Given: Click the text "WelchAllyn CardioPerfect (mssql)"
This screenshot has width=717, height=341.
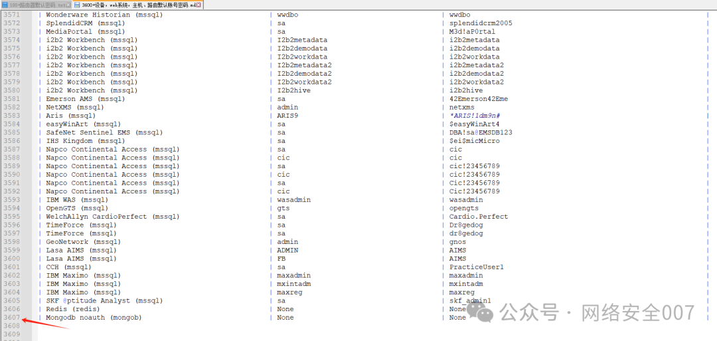Looking at the screenshot, I should click(113, 217).
